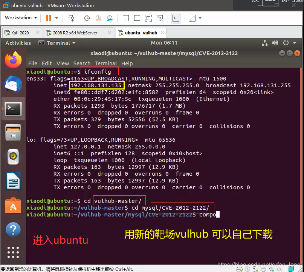Toggle Unity mode icon
304x272 pixels.
coord(160,18)
